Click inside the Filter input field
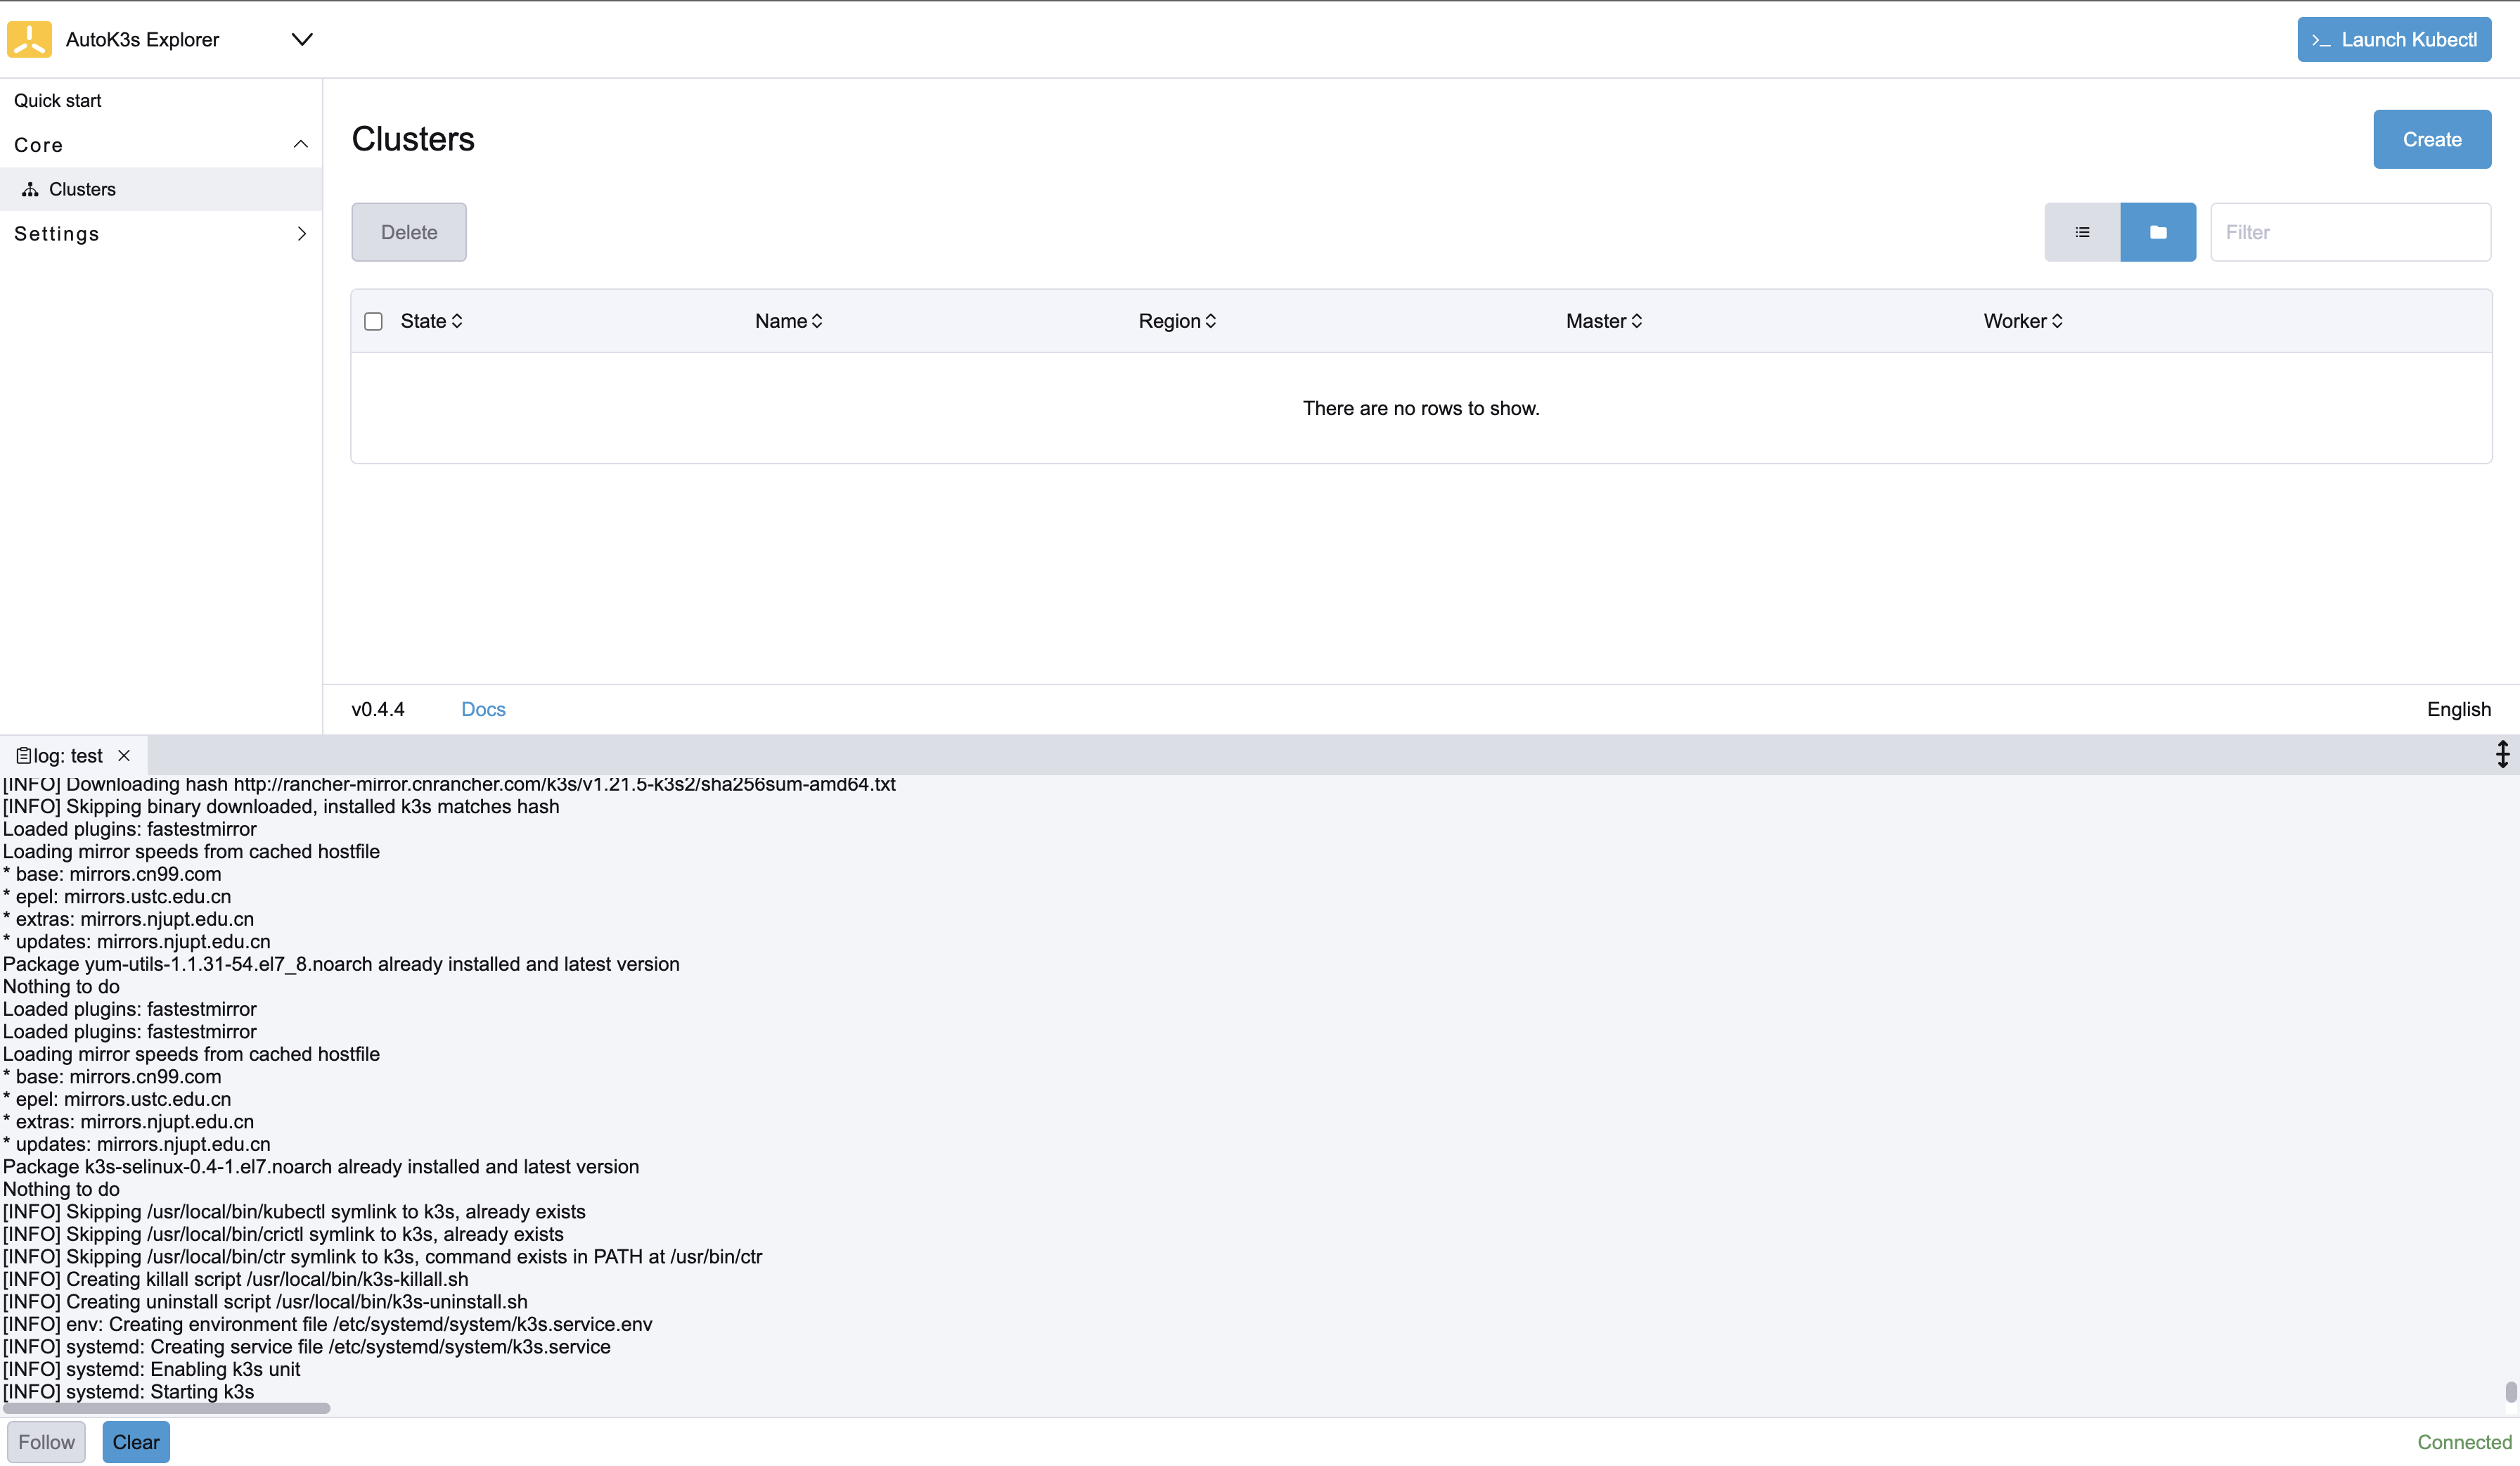2520x1466 pixels. click(2350, 231)
